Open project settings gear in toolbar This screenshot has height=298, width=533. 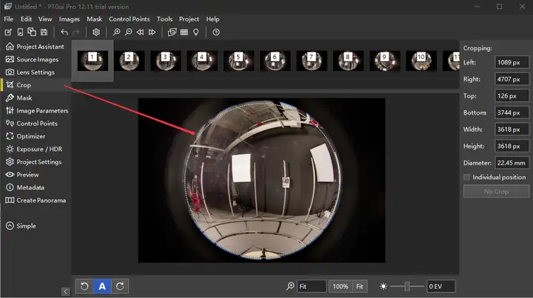click(x=96, y=33)
